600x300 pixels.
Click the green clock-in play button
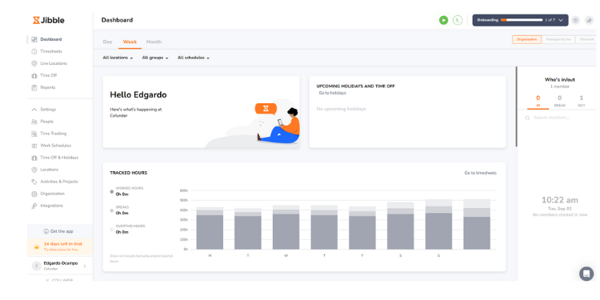443,20
